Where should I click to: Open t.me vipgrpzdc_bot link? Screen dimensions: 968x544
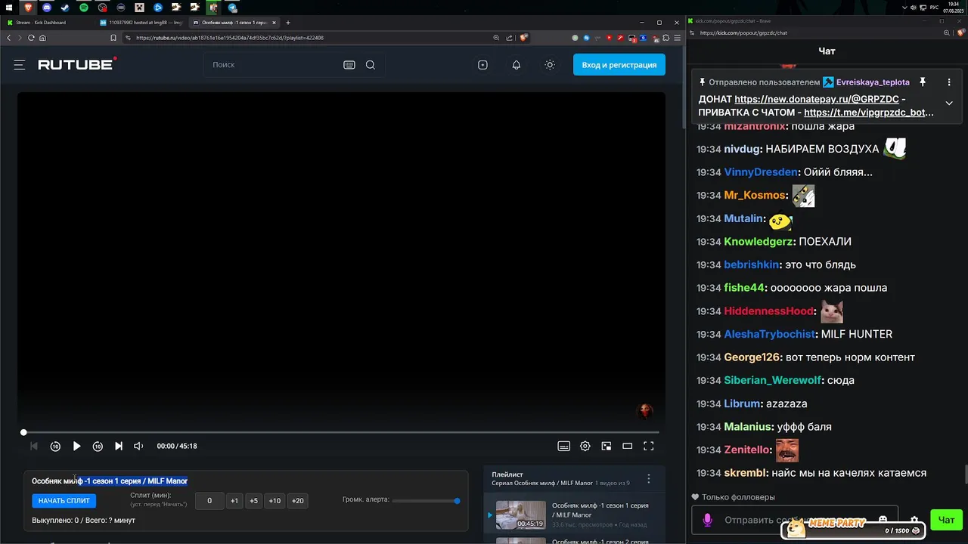tap(869, 113)
